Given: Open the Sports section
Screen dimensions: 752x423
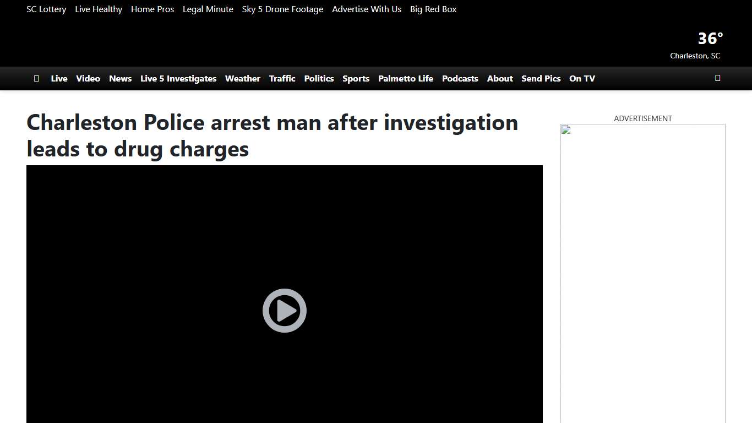Looking at the screenshot, I should (x=356, y=78).
